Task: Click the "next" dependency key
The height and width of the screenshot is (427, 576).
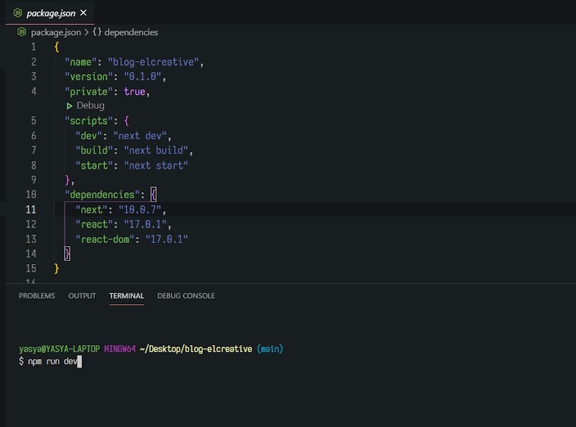Action: [x=92, y=210]
